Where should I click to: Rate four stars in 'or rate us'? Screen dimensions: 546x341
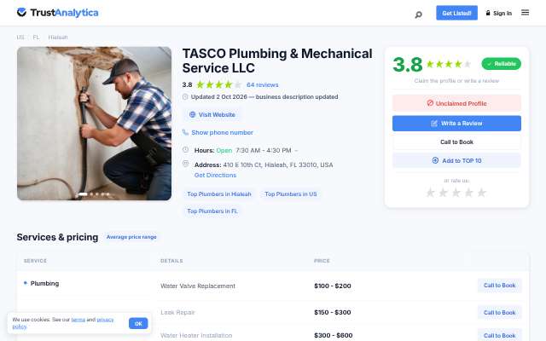coord(468,193)
